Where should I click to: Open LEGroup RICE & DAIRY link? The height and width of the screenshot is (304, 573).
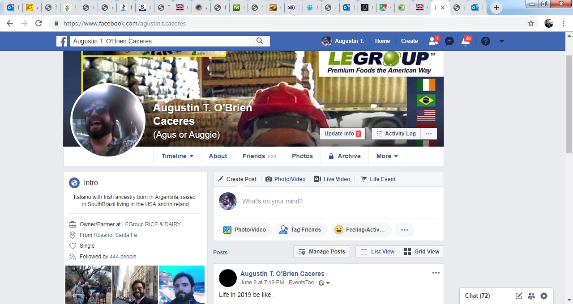tap(151, 224)
